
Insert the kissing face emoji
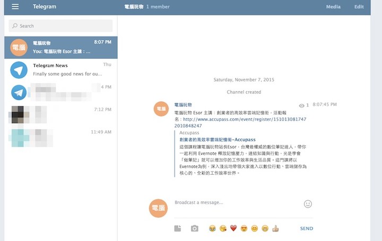tap(223, 228)
